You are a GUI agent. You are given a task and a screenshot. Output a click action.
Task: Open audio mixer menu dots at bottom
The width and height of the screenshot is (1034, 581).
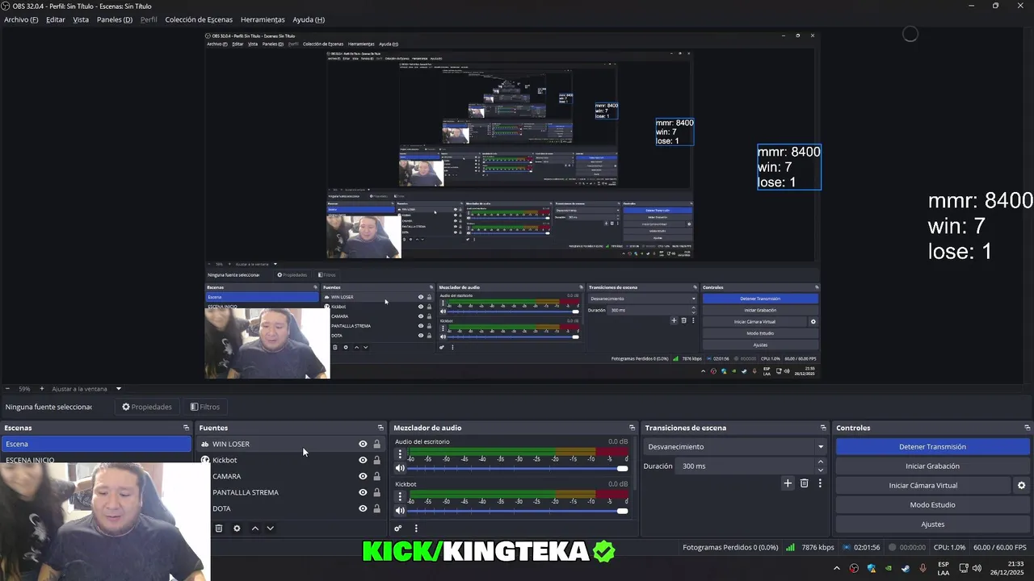[x=416, y=529]
